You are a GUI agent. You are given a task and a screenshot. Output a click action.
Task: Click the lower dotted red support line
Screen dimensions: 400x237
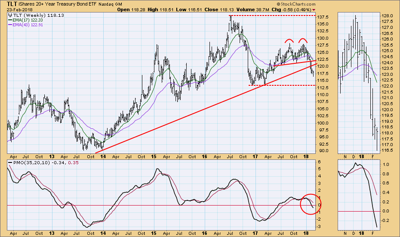tap(284, 85)
